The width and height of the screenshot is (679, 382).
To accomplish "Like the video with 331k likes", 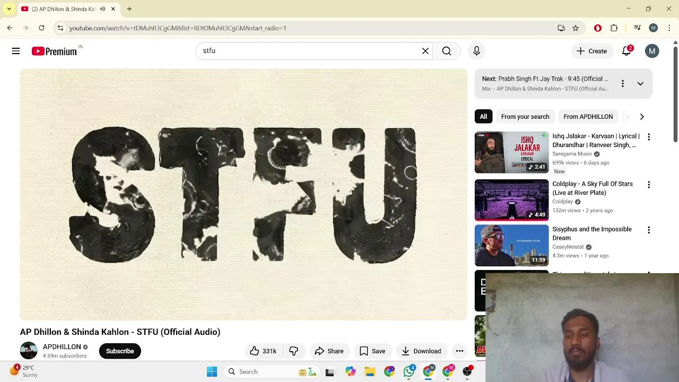I will point(263,351).
